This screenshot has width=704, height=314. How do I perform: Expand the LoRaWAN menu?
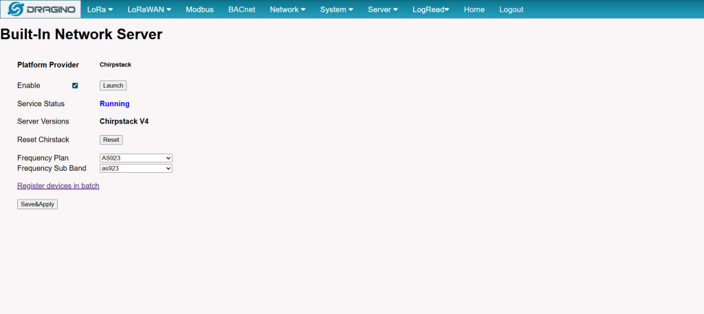tap(149, 10)
